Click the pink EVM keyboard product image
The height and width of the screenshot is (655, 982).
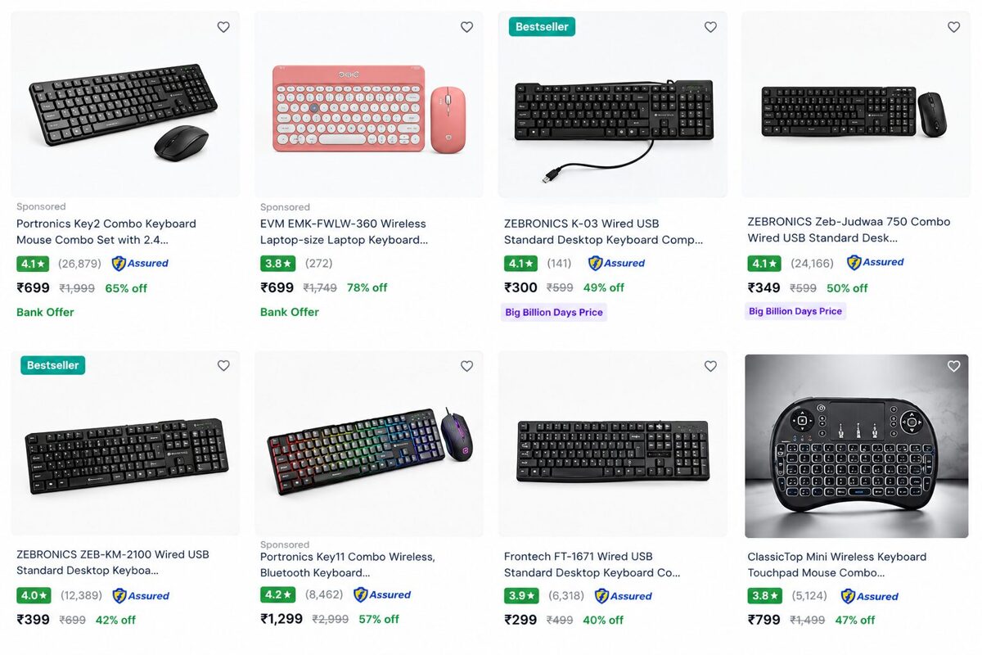(368, 105)
